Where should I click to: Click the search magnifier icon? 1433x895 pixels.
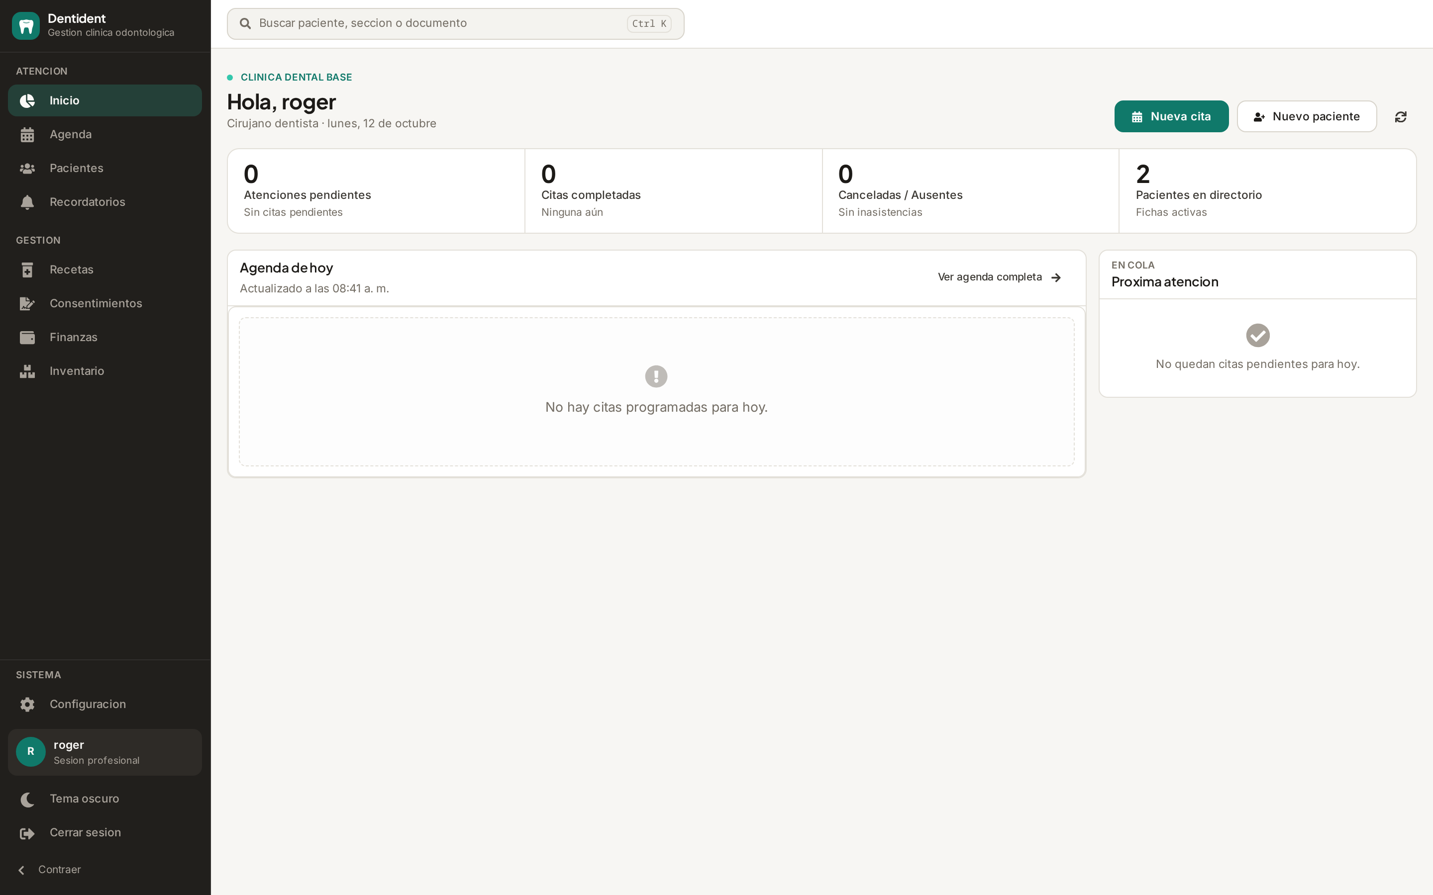(x=245, y=24)
